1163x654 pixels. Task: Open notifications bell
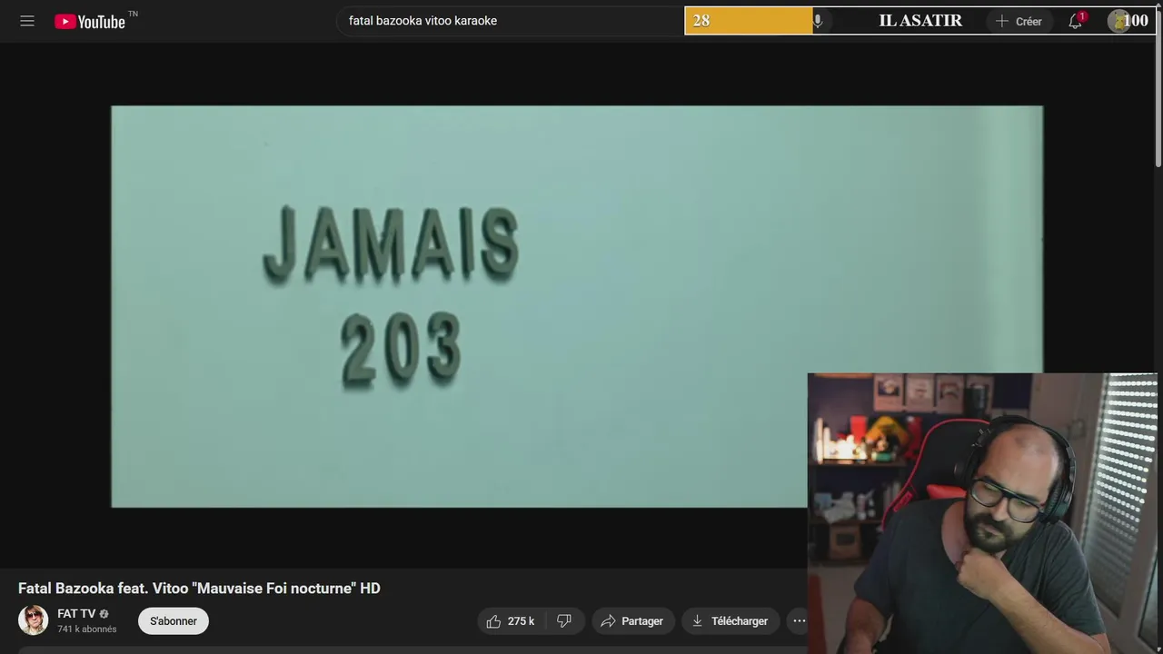pyautogui.click(x=1076, y=21)
